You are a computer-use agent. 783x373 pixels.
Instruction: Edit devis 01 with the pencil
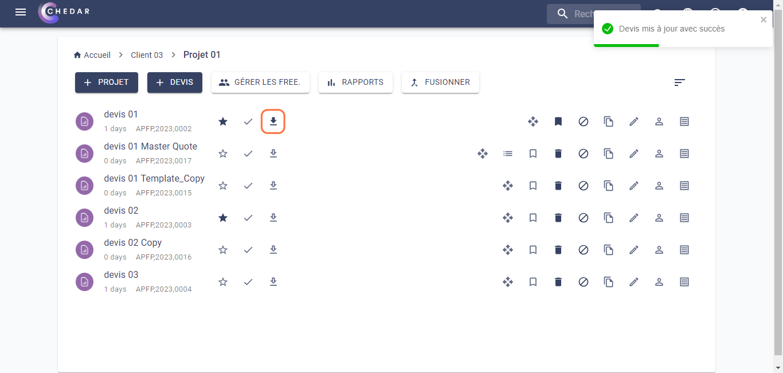coord(634,121)
